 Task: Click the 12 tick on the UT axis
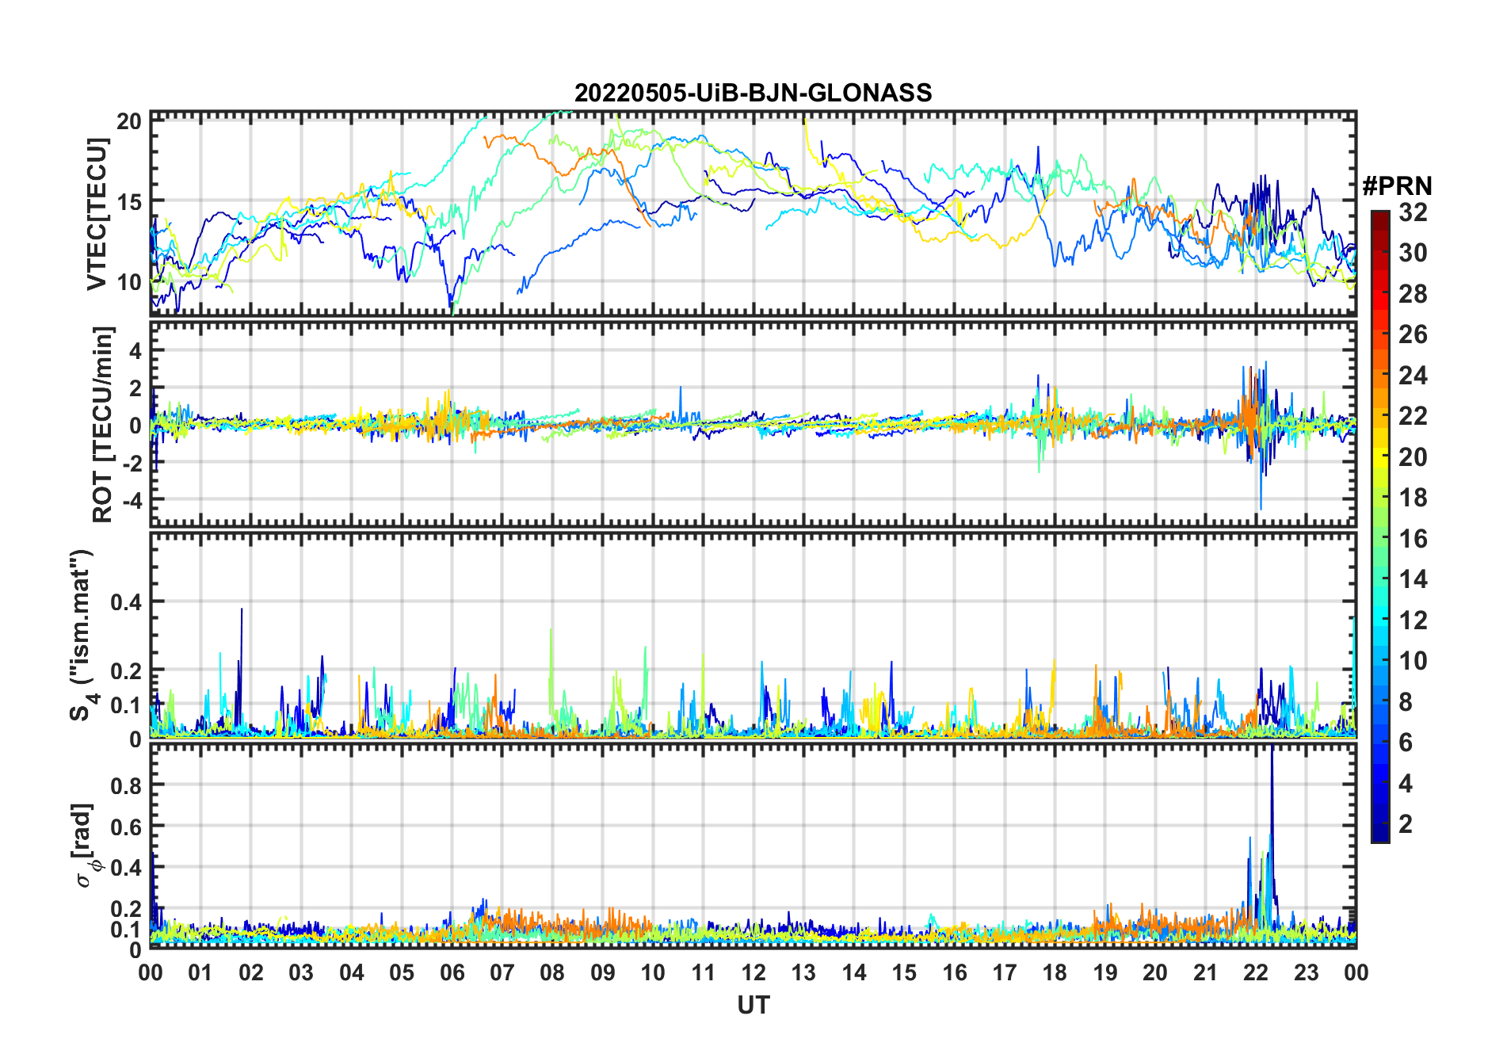click(x=753, y=972)
